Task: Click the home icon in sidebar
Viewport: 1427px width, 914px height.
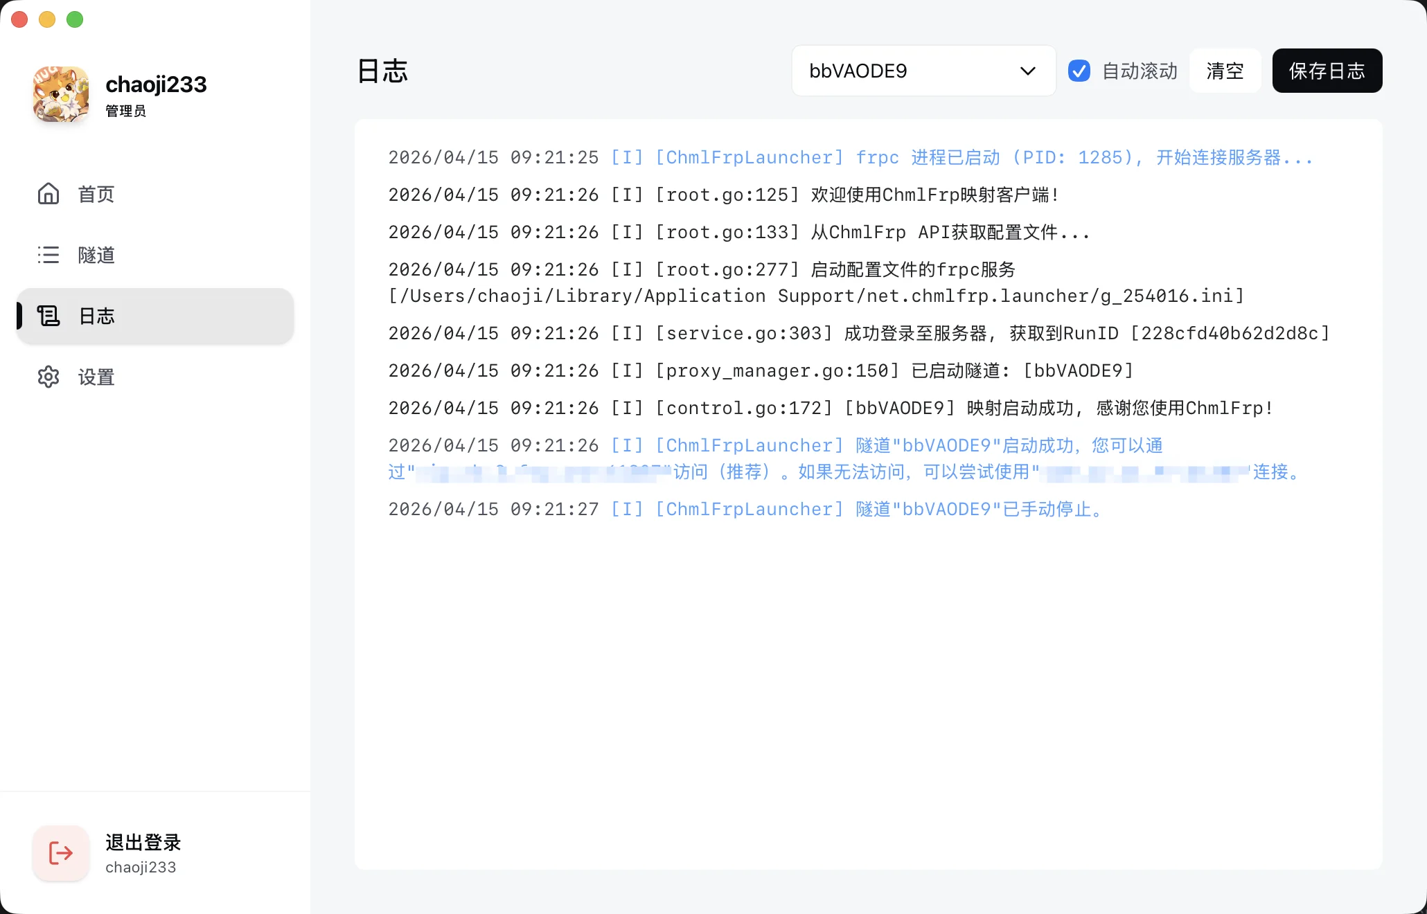Action: point(48,194)
